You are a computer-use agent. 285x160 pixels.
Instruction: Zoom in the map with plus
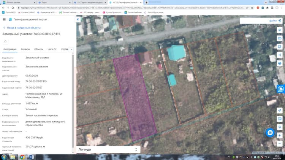pos(280,135)
